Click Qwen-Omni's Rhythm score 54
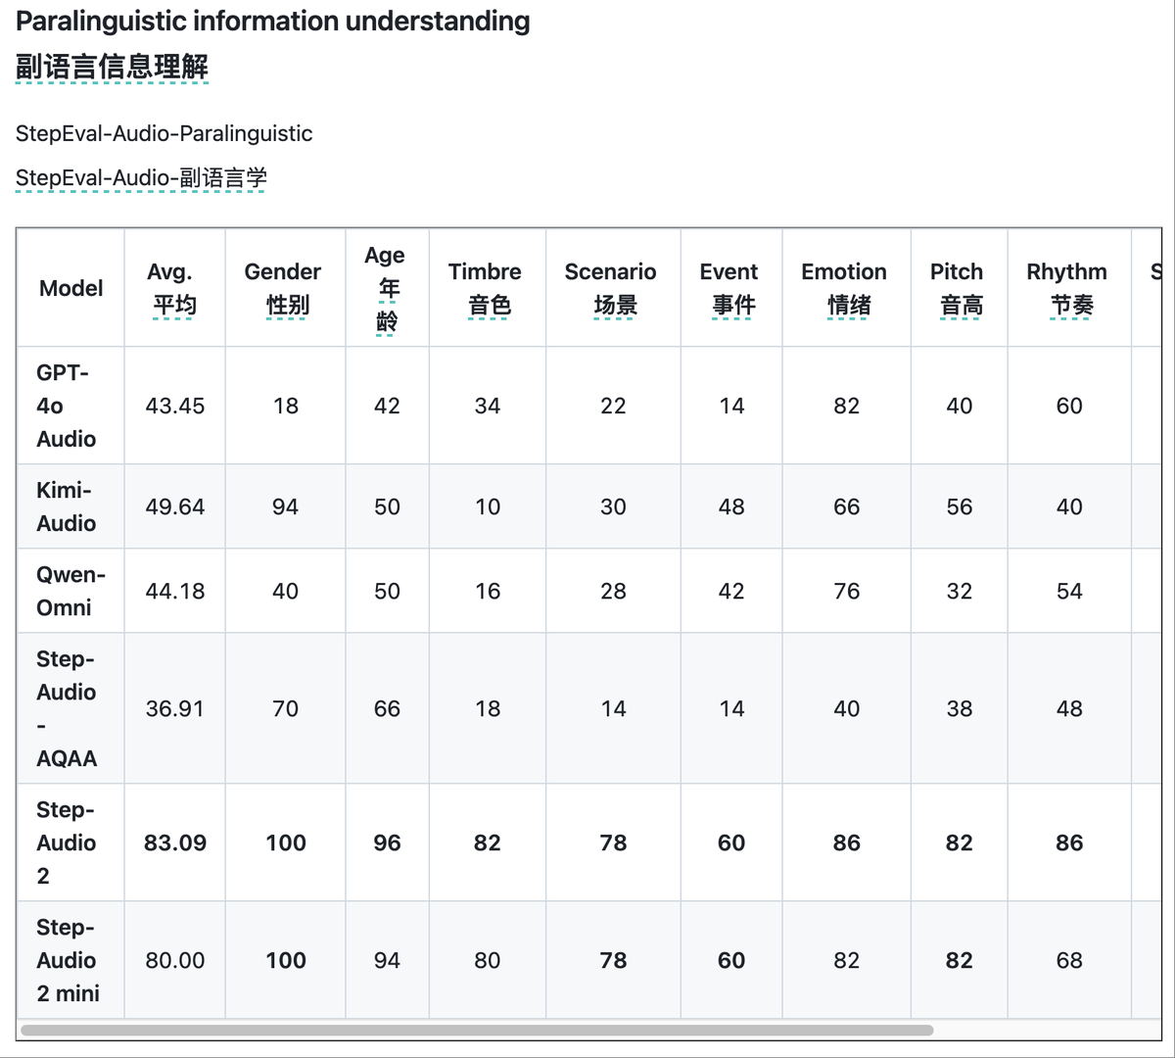 click(x=1069, y=591)
